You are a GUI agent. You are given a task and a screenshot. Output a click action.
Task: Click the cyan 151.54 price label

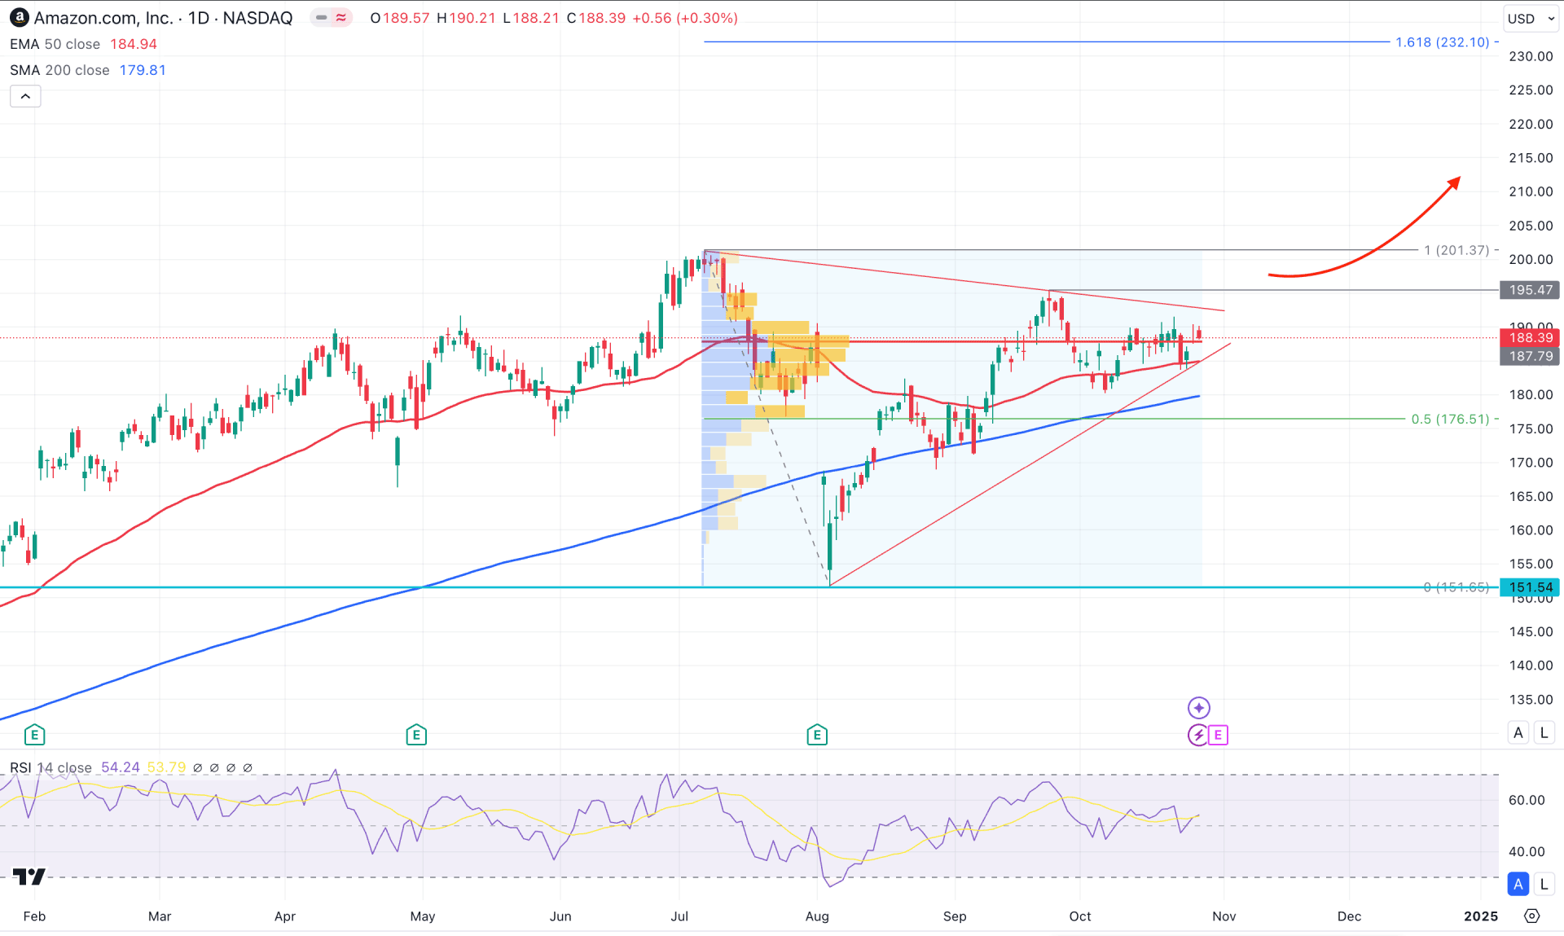[x=1530, y=587]
